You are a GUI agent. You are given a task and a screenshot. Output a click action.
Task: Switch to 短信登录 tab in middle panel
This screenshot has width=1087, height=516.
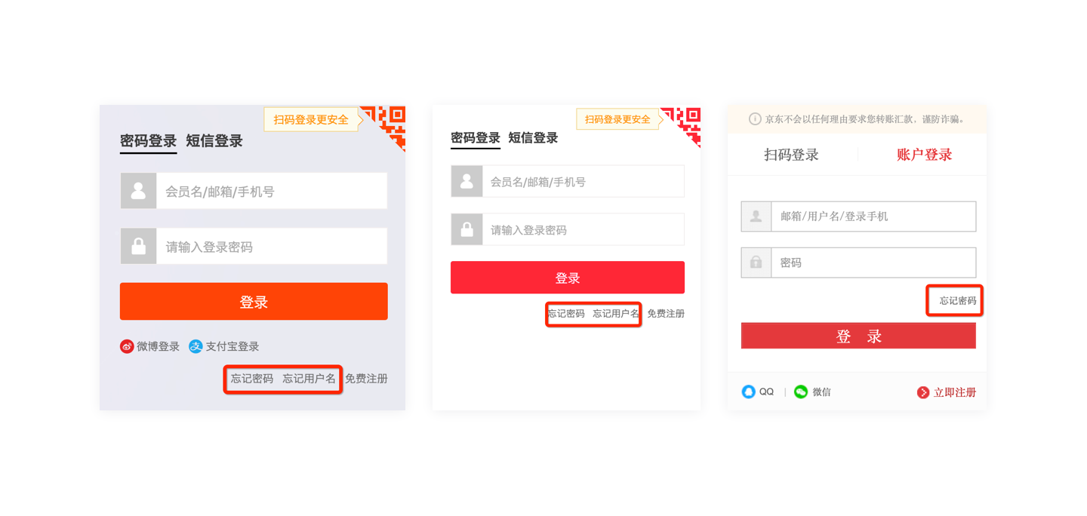533,138
